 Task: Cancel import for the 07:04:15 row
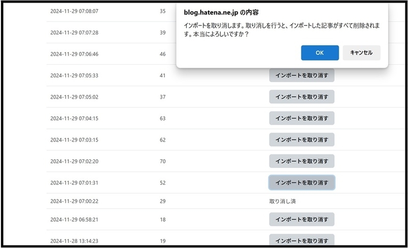pos(301,118)
